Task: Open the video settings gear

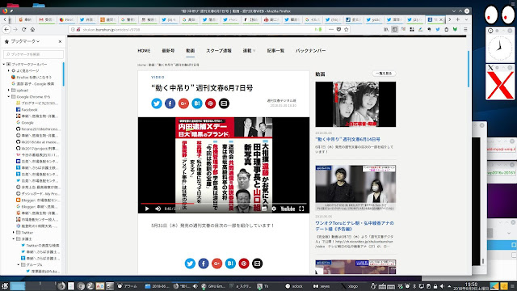Action: coord(274,209)
